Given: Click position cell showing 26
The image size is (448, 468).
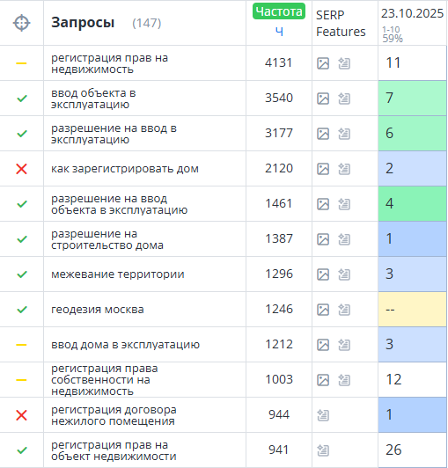Looking at the screenshot, I should click(x=412, y=450).
